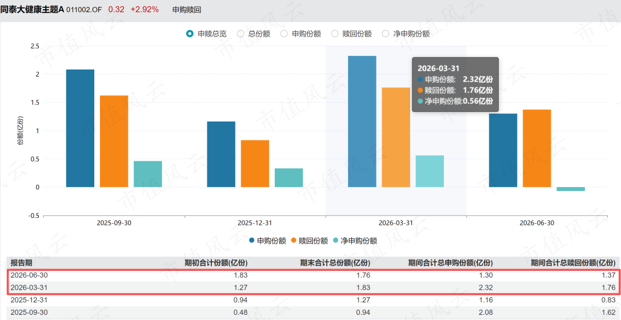This screenshot has height=320, width=621.
Task: Click 1.27 期初 cell in 2026-03-31 row
Action: (241, 287)
